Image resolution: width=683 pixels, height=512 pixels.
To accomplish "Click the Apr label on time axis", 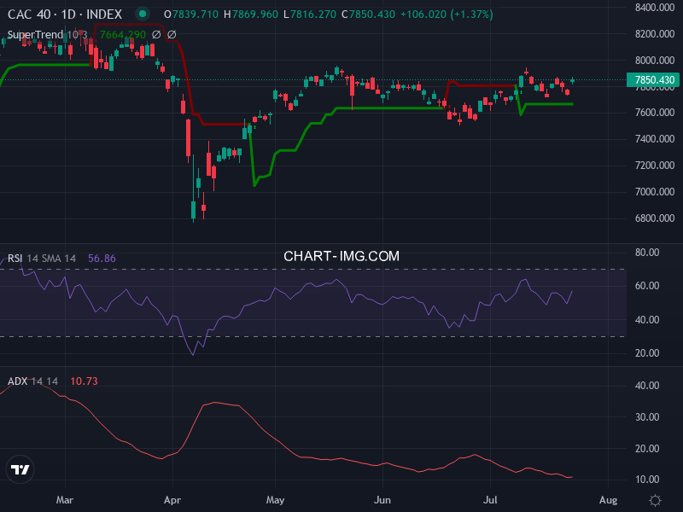I will (x=172, y=500).
